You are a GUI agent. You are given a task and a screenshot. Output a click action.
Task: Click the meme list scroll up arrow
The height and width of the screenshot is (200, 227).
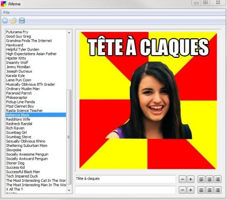click(69, 32)
